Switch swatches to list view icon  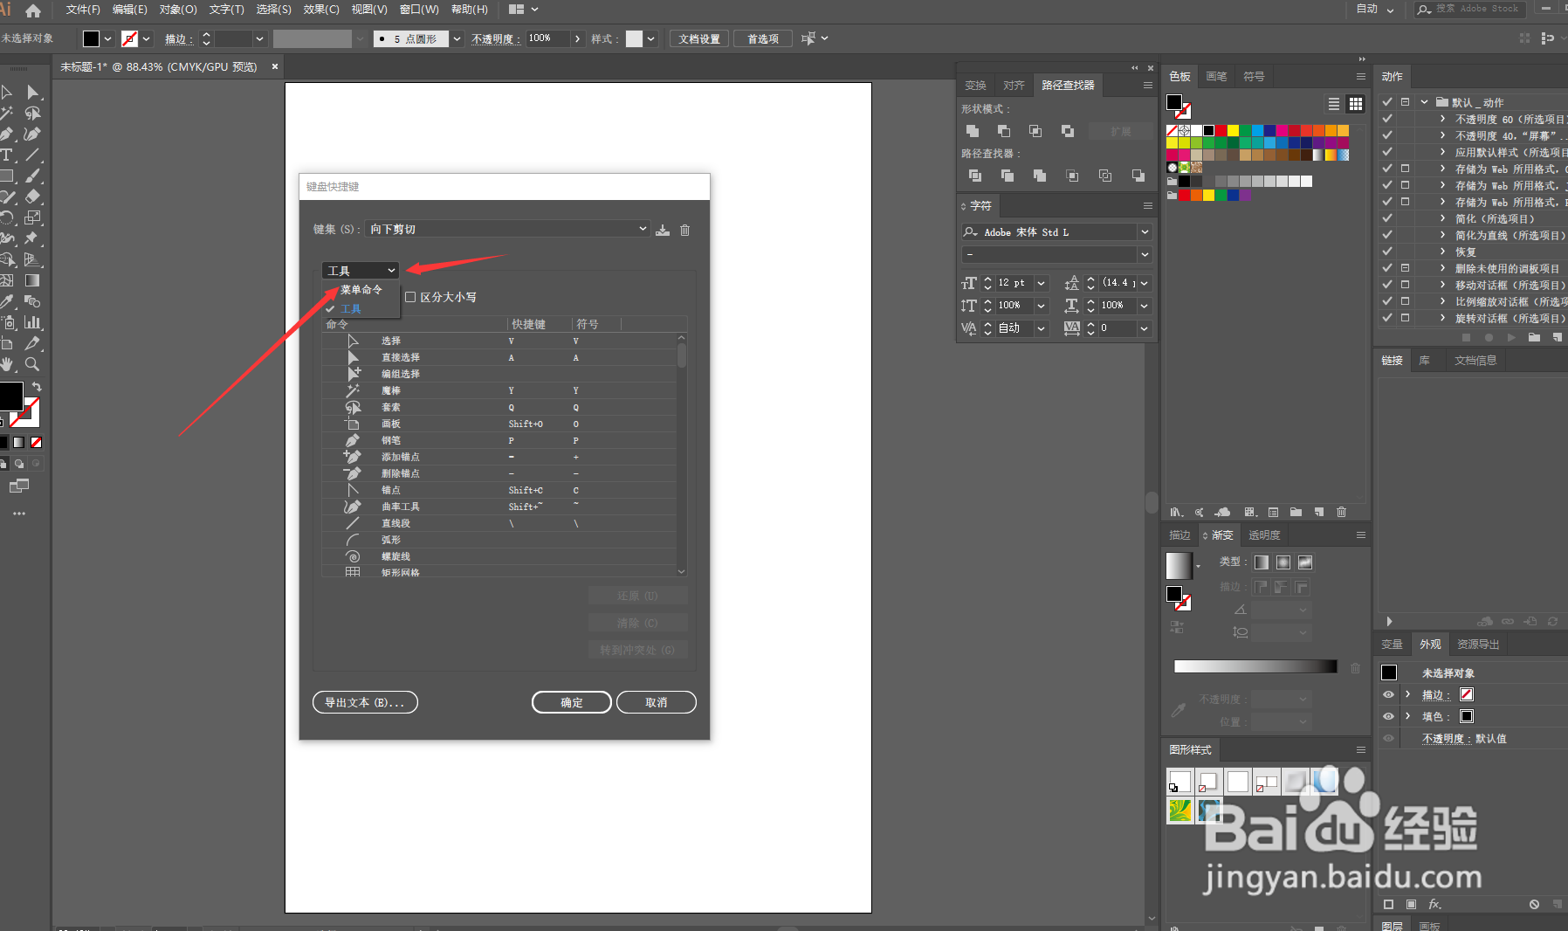pyautogui.click(x=1334, y=104)
